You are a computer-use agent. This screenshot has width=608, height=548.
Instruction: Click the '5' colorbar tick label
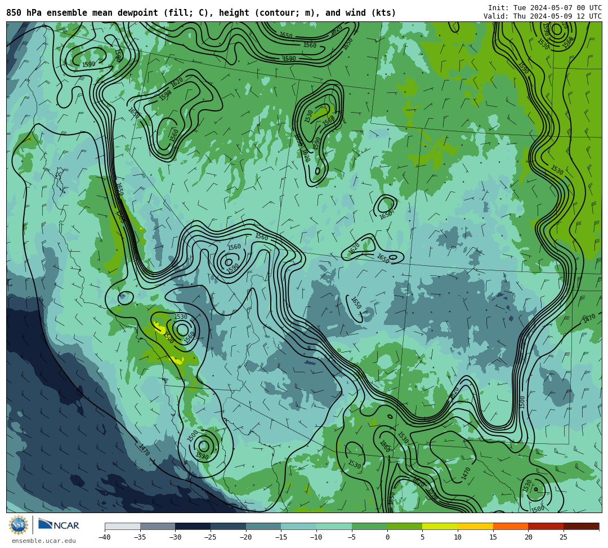coord(423,537)
